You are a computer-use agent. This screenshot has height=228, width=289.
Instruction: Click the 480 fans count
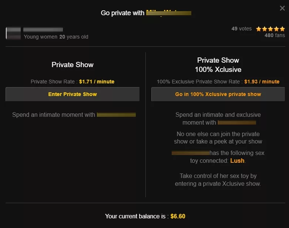[x=275, y=36]
